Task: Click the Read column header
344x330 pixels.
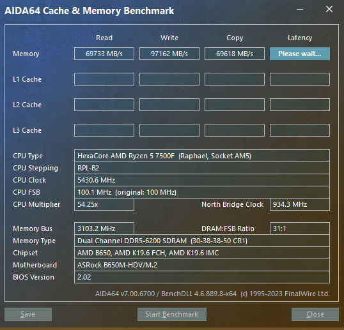Action: tap(104, 38)
